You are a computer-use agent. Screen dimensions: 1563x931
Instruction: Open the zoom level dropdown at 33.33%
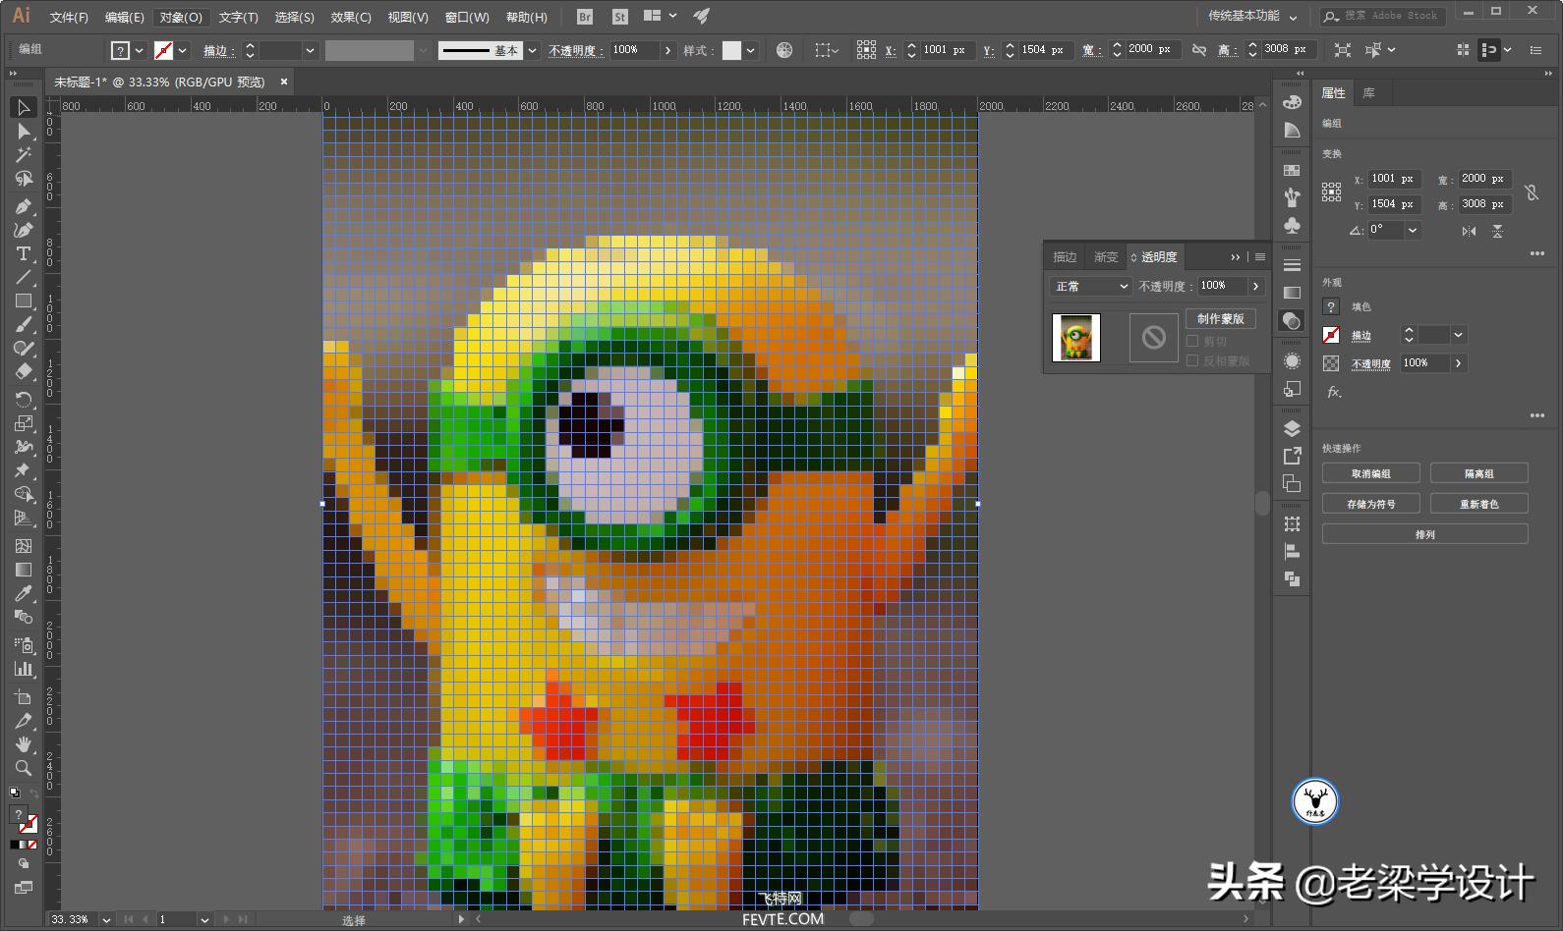pos(106,920)
